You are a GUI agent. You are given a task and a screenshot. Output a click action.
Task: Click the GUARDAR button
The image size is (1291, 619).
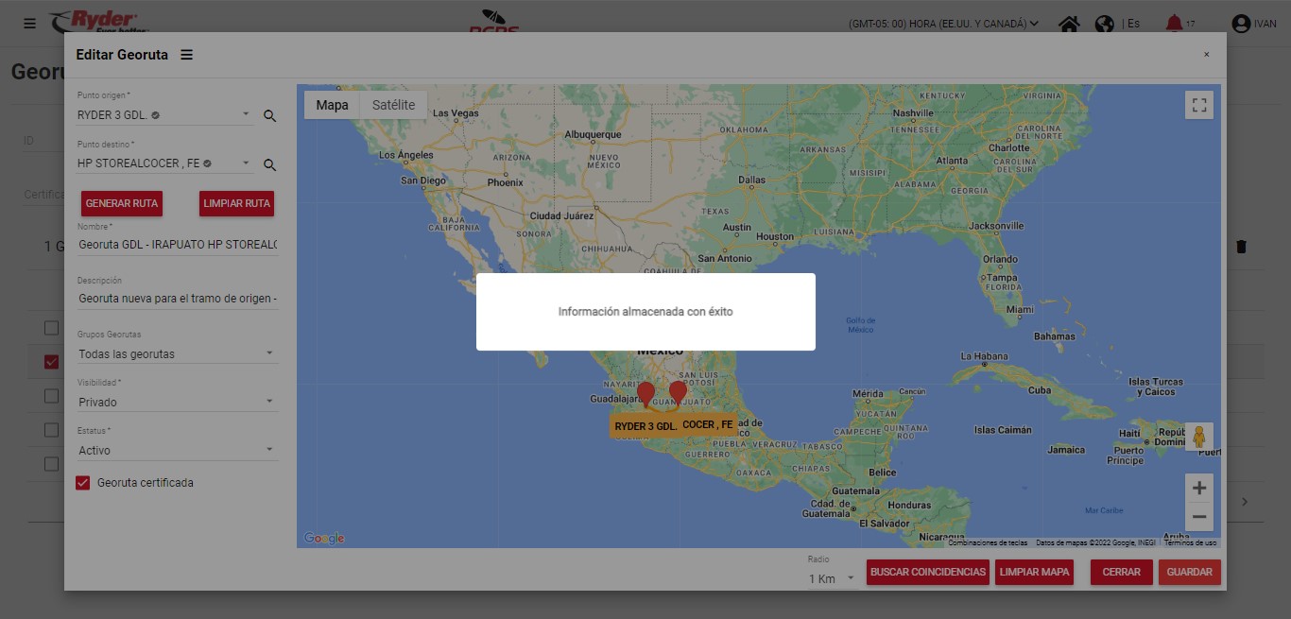(x=1189, y=572)
